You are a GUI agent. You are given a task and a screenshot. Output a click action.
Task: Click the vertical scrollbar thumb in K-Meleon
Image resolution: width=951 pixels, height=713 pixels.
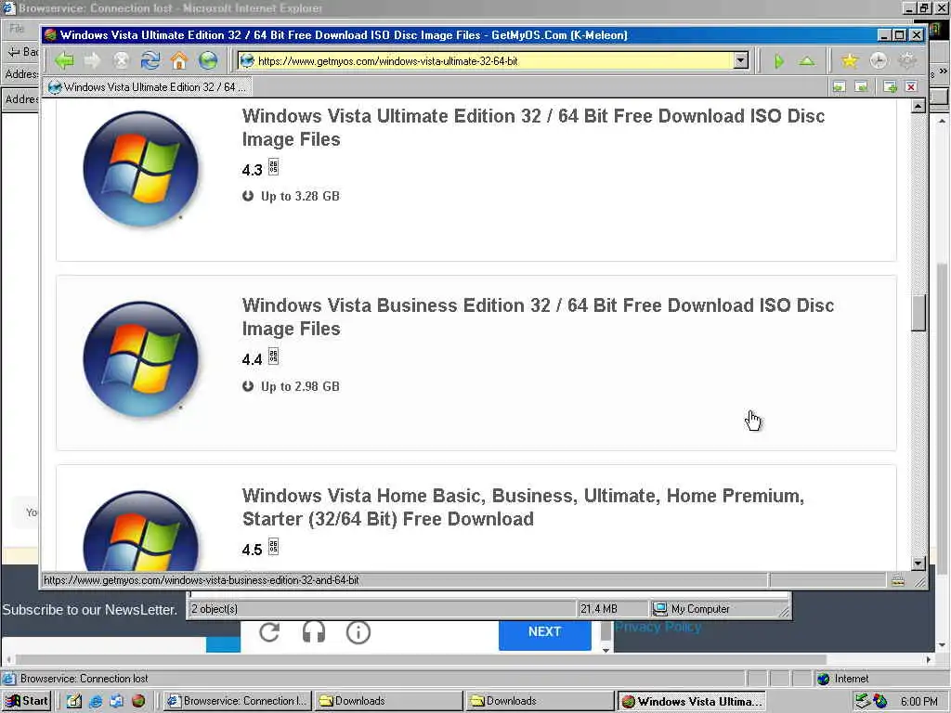(x=918, y=313)
